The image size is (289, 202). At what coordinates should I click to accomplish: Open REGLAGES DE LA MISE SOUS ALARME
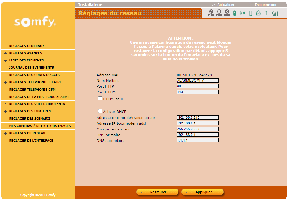(x=38, y=97)
